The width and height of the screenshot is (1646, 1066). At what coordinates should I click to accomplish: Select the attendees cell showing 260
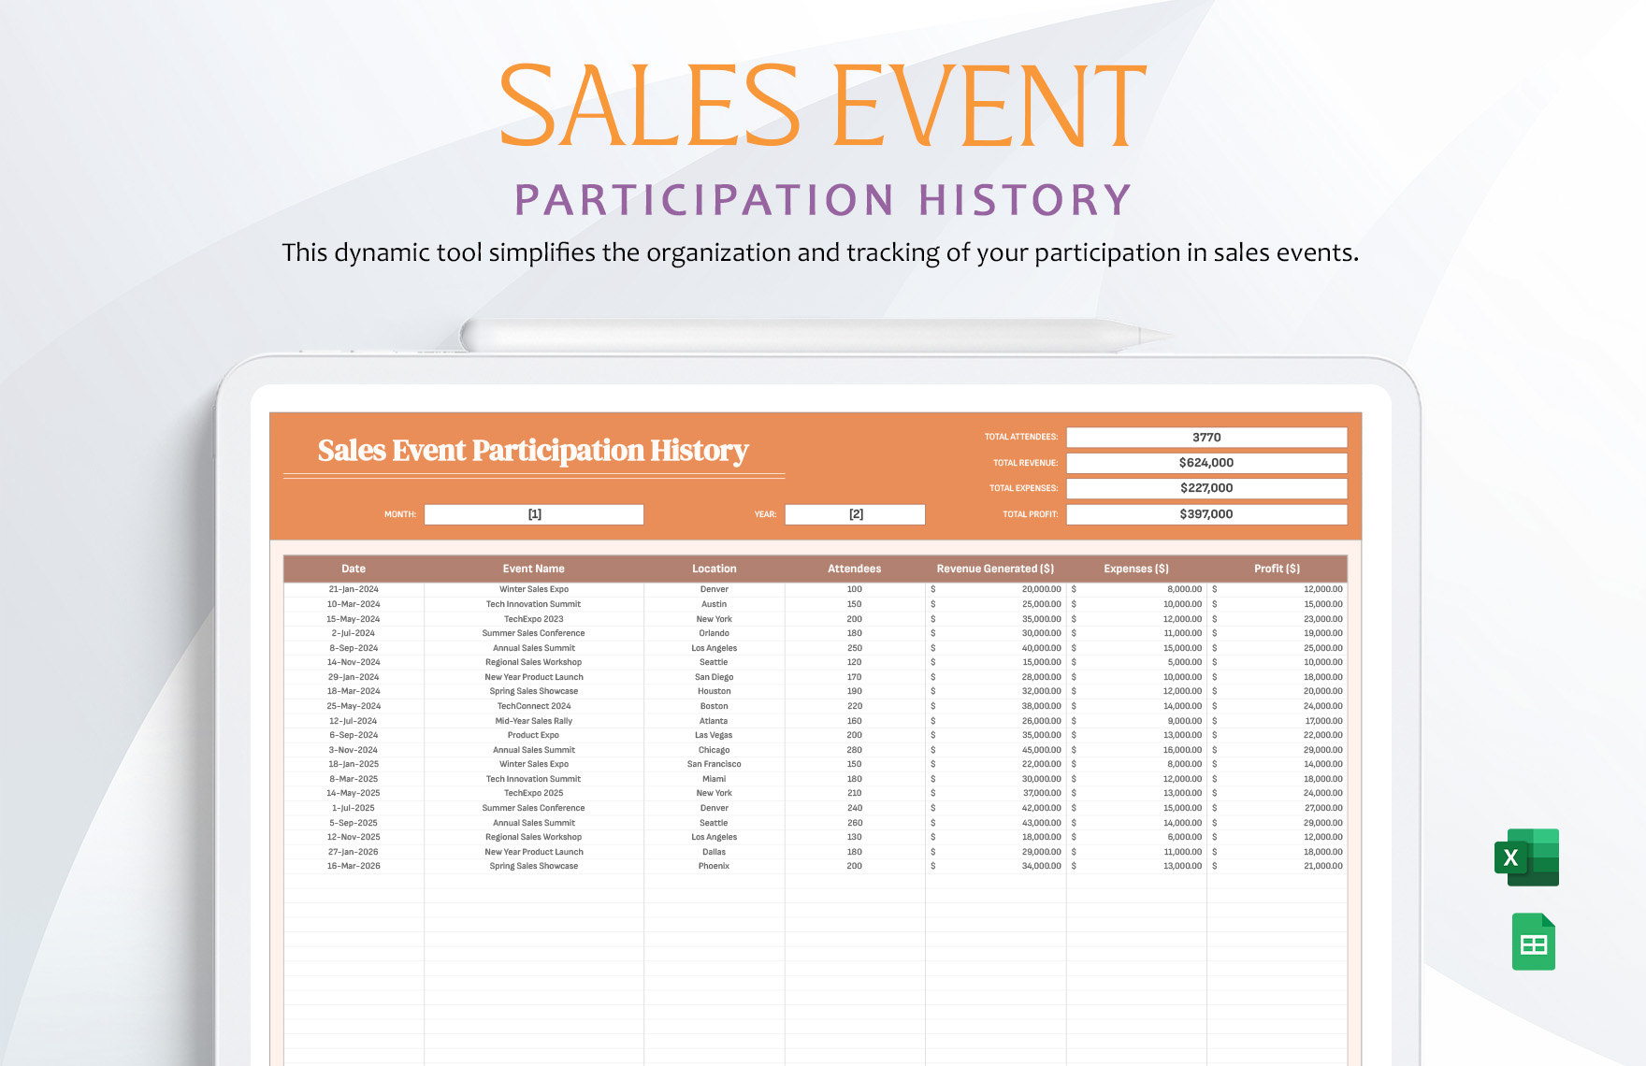[x=855, y=823]
